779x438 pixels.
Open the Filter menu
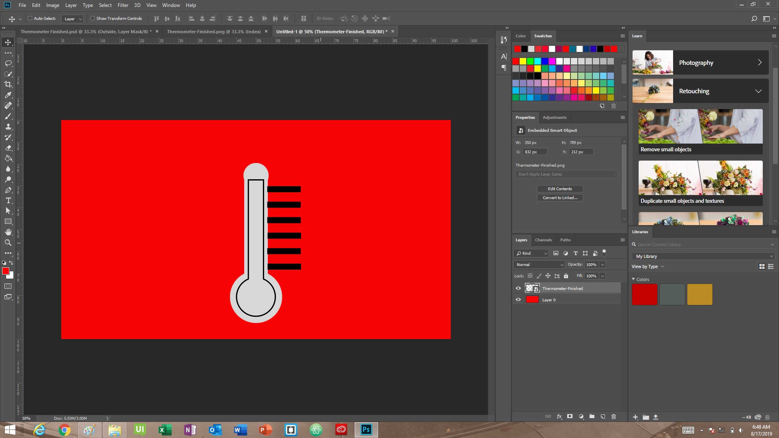123,5
